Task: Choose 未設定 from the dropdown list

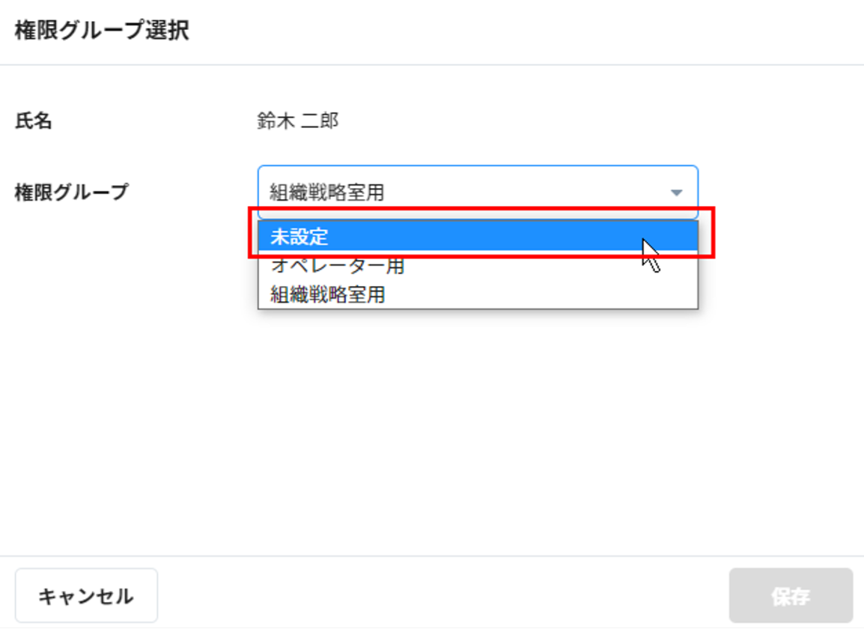Action: click(x=299, y=237)
